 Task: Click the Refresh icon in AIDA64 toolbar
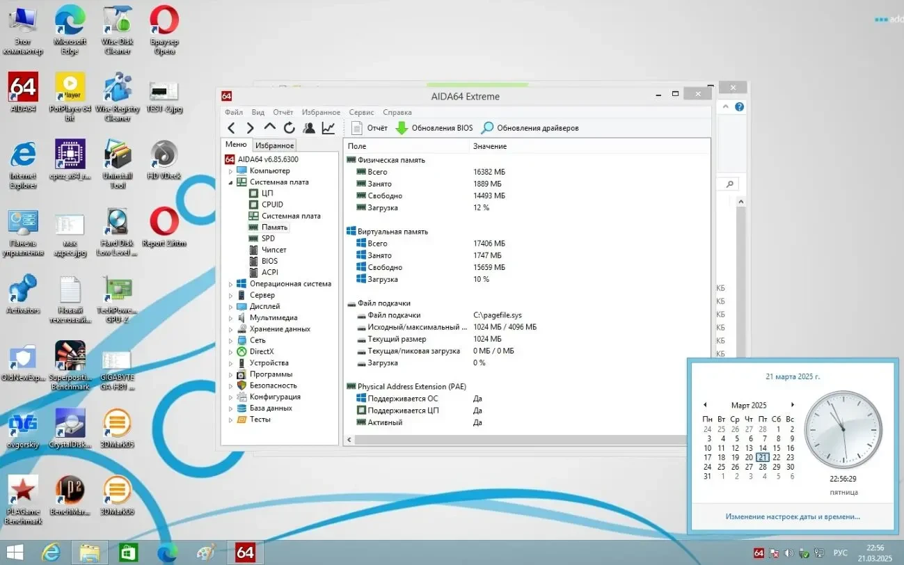click(289, 128)
